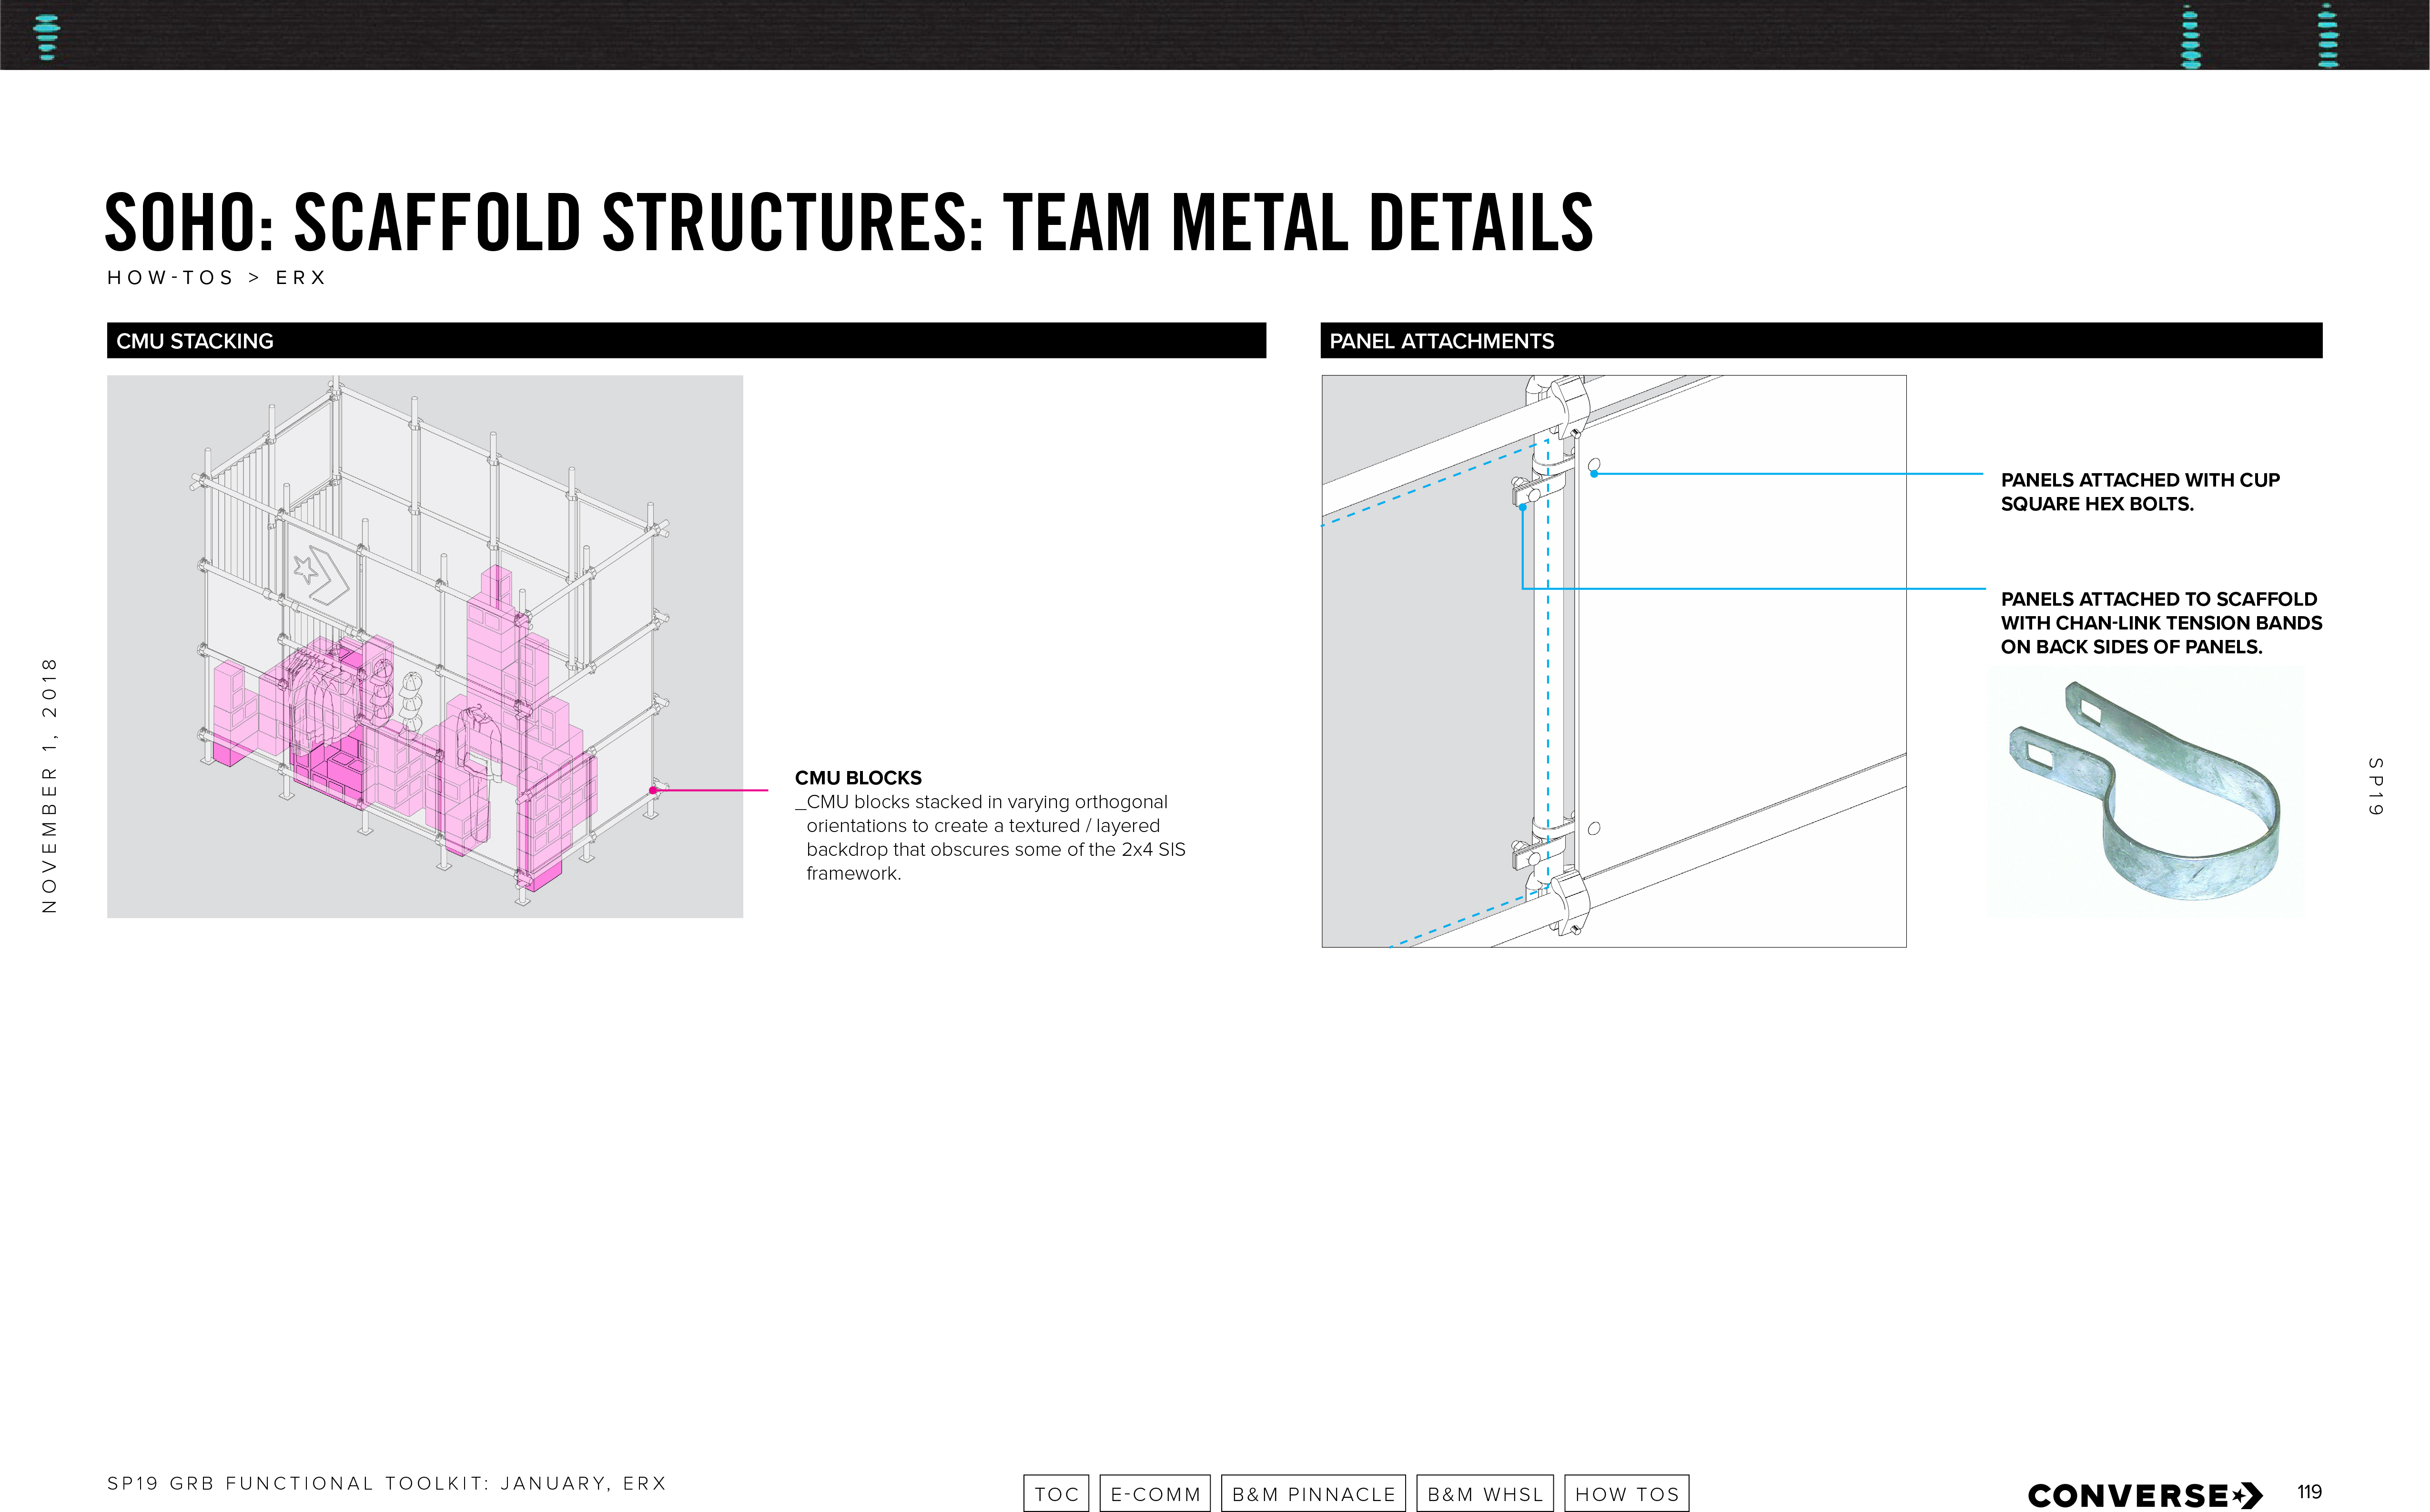Select the CMU STACKING header bar
2430x1512 pixels.
point(686,340)
